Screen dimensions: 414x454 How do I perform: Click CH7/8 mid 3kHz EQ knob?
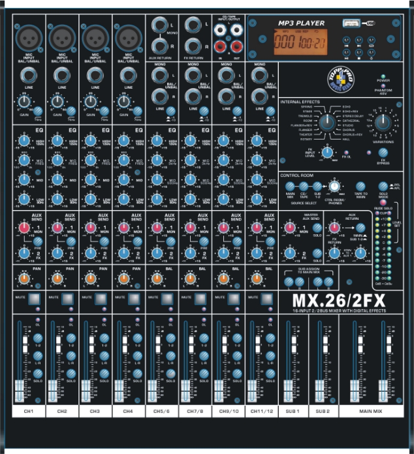coord(191,160)
